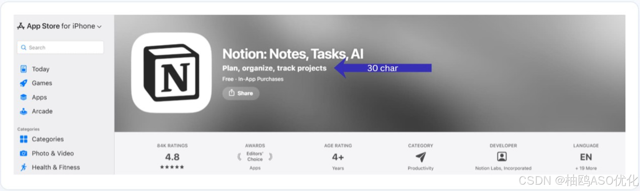Click the App Store logo icon
The height and width of the screenshot is (191, 640).
[21, 26]
